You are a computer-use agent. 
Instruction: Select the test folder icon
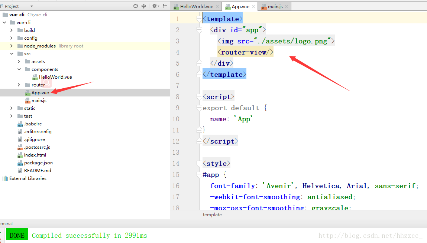pos(20,116)
